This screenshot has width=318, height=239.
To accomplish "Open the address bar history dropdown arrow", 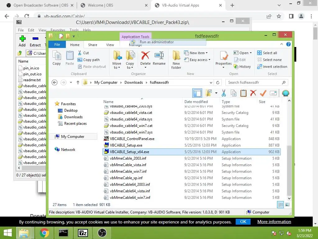I will (x=211, y=82).
